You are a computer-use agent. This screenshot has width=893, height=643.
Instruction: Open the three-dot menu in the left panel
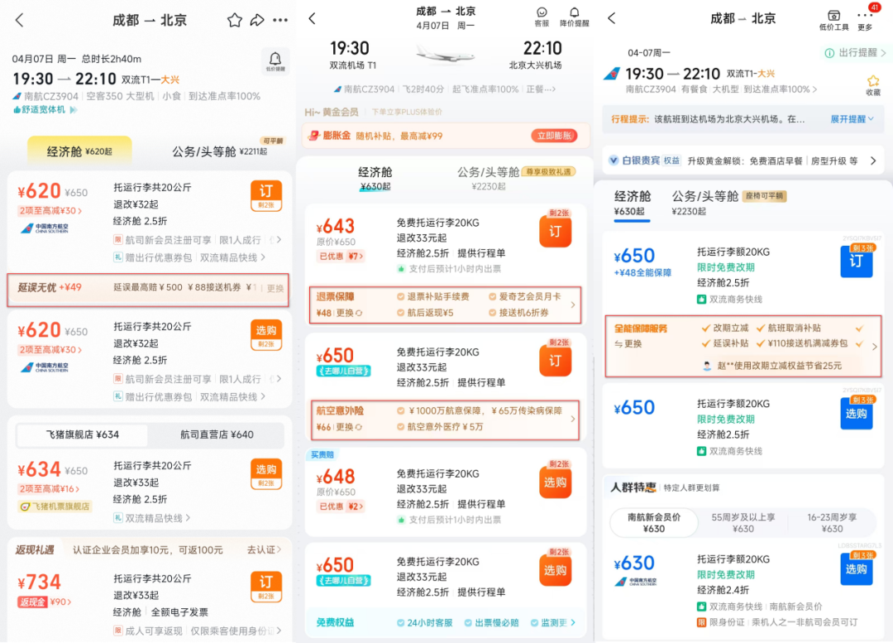280,21
